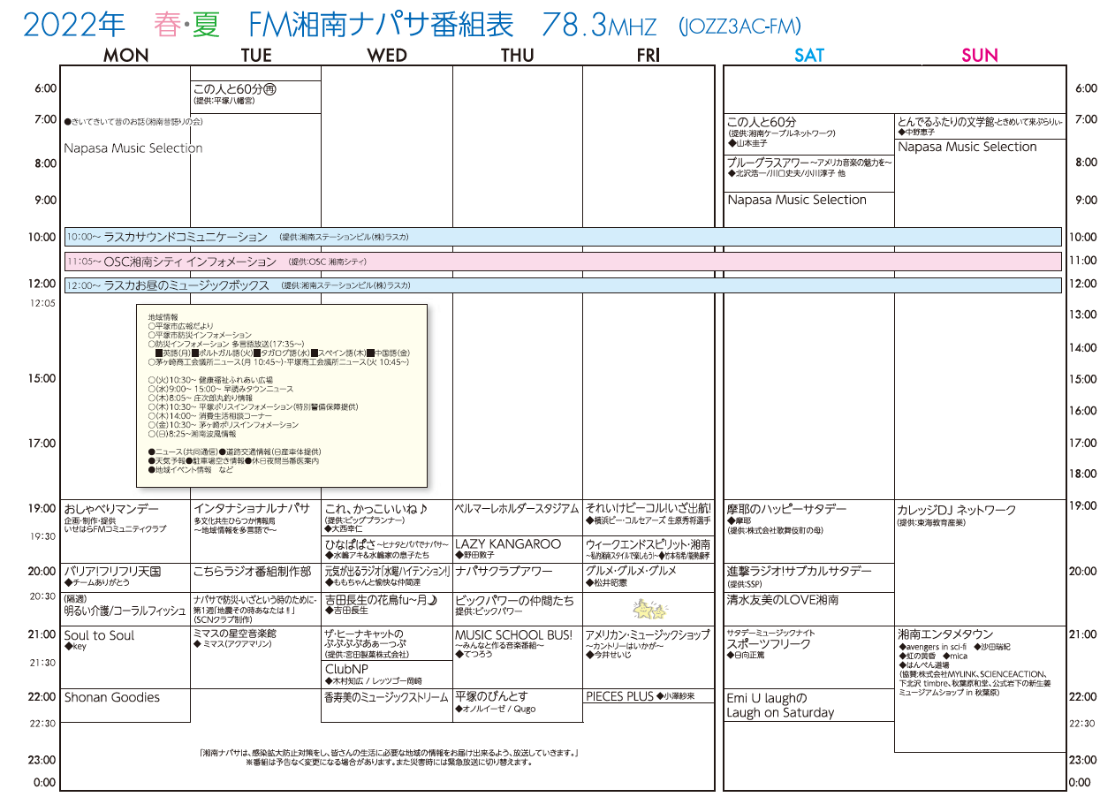Click '吉田長生の花鳥fu~月' on Wednesday
1115x797 pixels.
click(382, 599)
